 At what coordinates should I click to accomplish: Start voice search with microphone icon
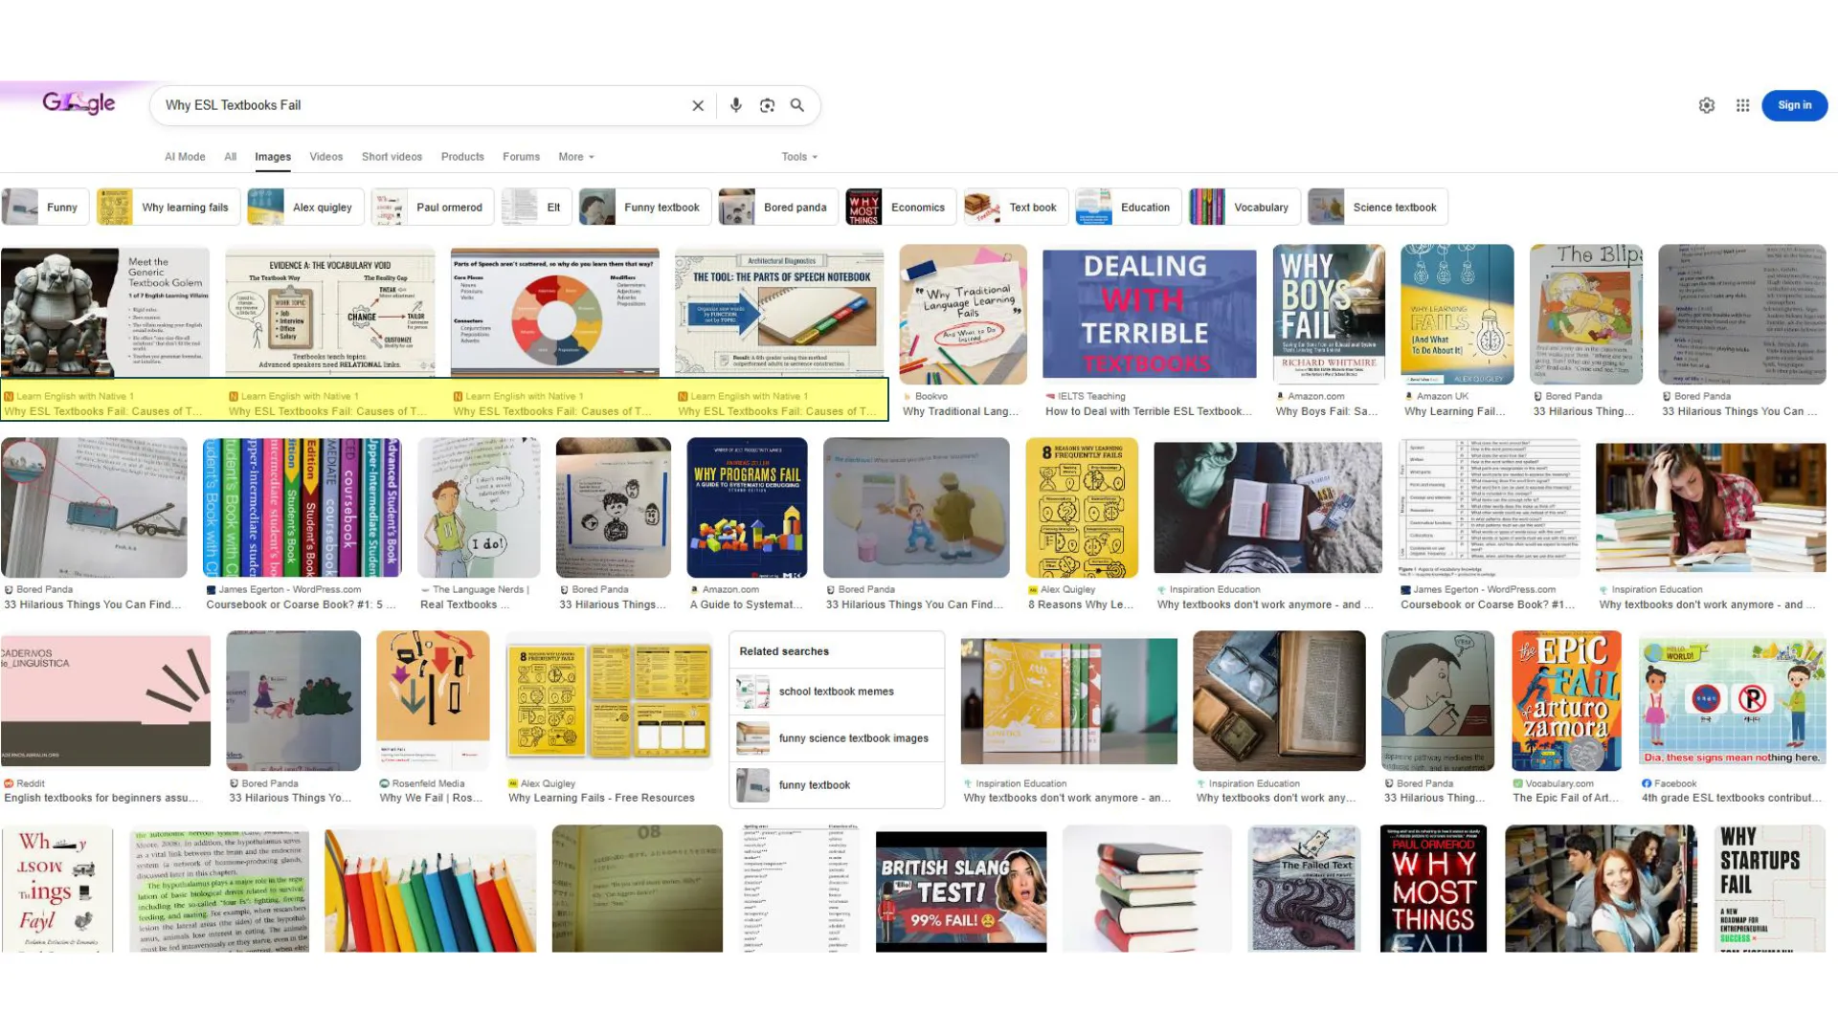(735, 105)
